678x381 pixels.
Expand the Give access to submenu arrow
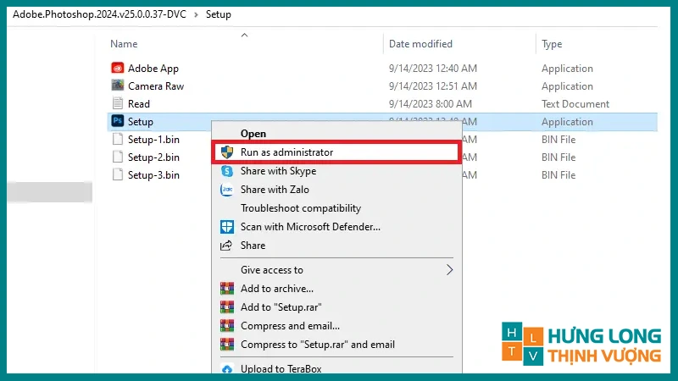[450, 270]
